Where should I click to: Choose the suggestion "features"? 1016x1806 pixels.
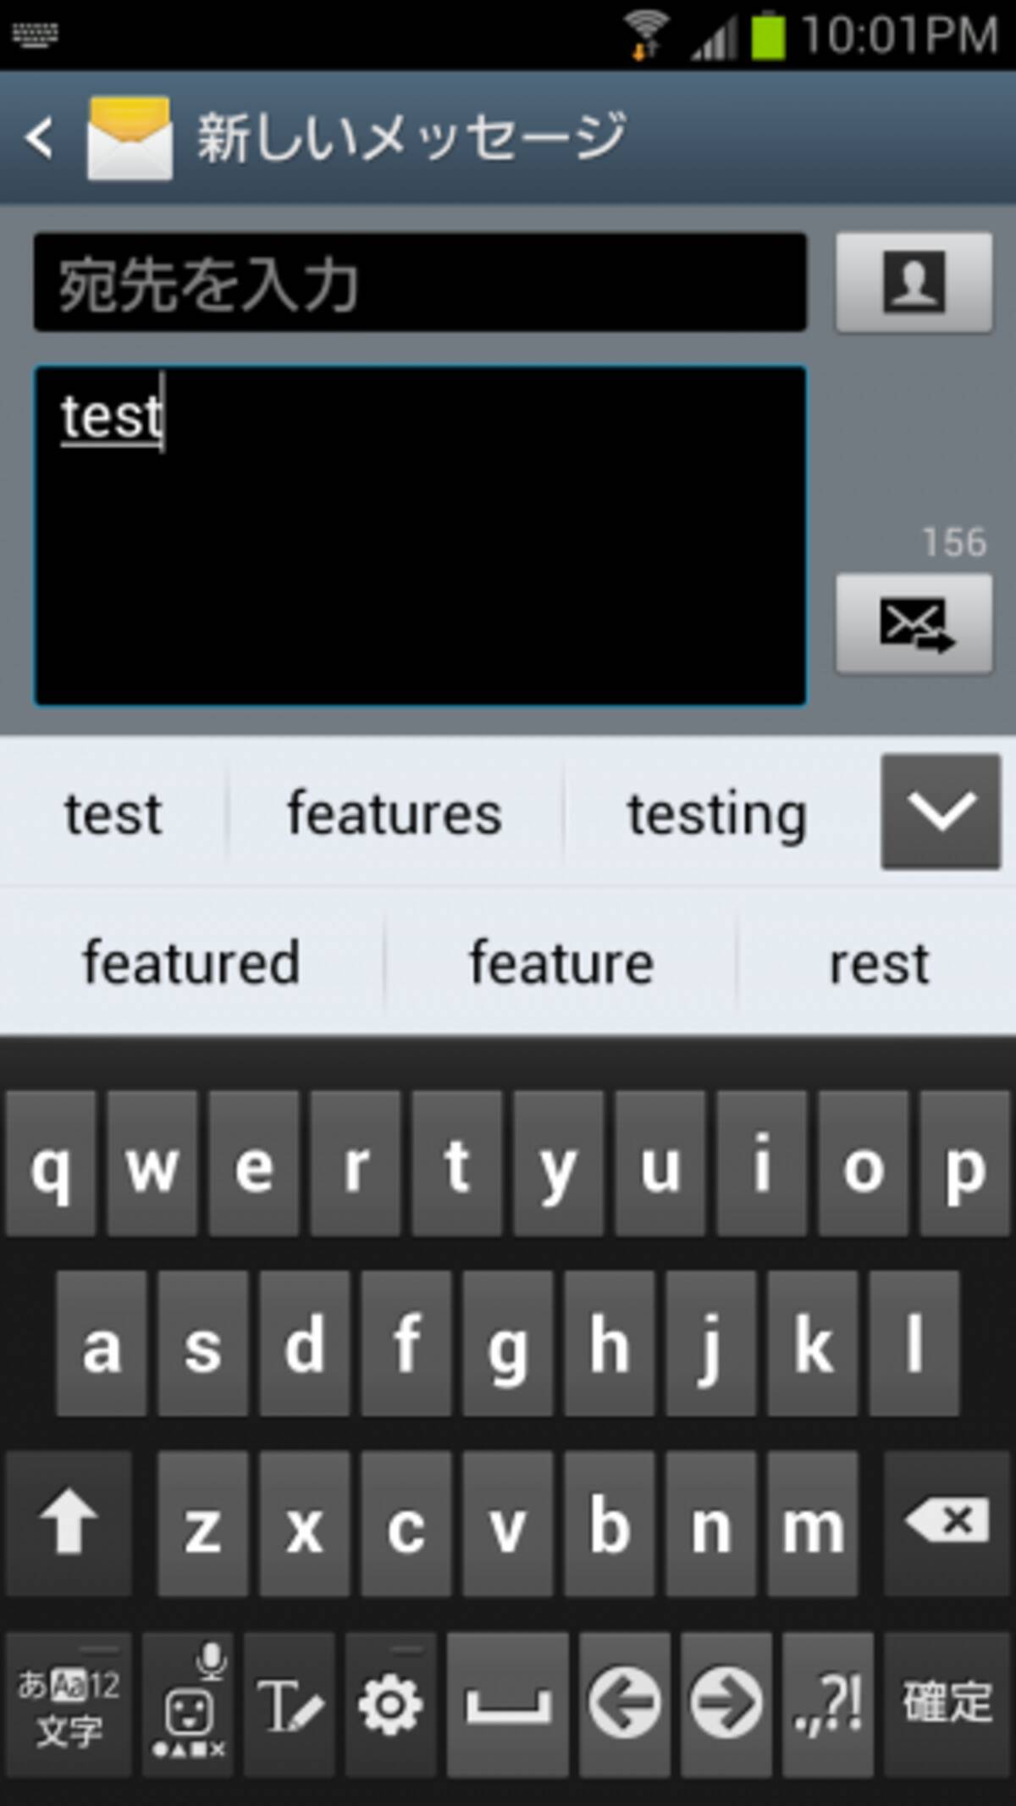395,814
